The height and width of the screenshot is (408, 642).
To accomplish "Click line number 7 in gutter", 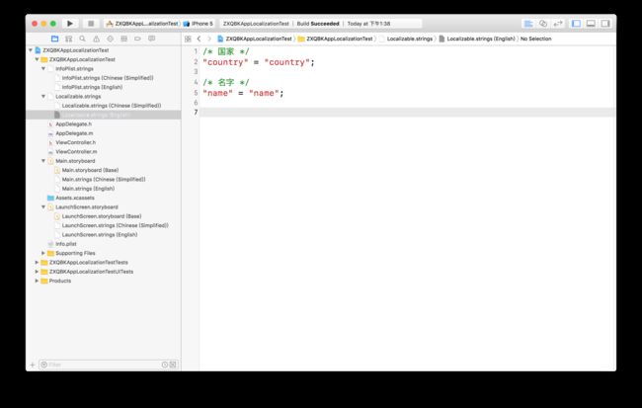I will click(196, 113).
